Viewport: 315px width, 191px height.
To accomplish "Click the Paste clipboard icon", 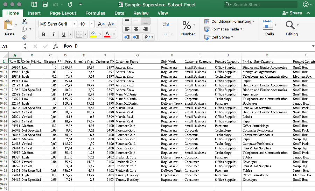I will [x=8, y=25].
